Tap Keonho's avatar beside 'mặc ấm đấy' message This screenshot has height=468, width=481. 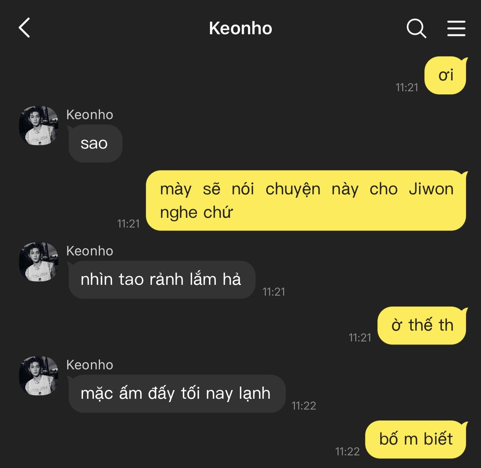click(39, 376)
